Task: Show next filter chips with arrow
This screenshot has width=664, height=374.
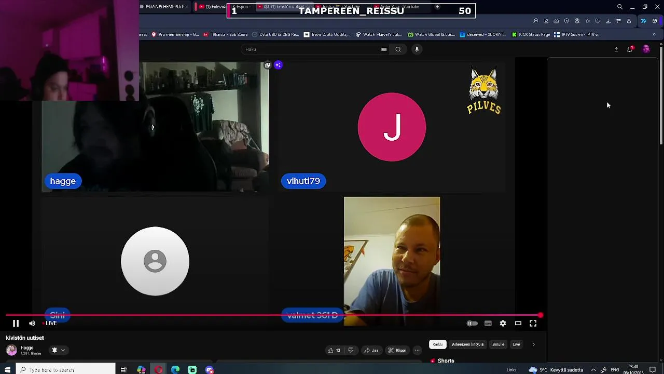Action: 533,344
